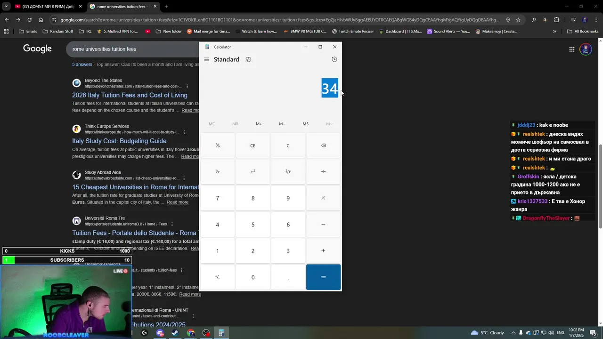The width and height of the screenshot is (603, 339).
Task: Bookmark this page with the star icon
Action: (518, 20)
